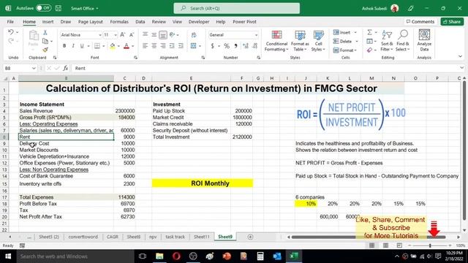
Task: Open the File menu
Action: (x=10, y=22)
